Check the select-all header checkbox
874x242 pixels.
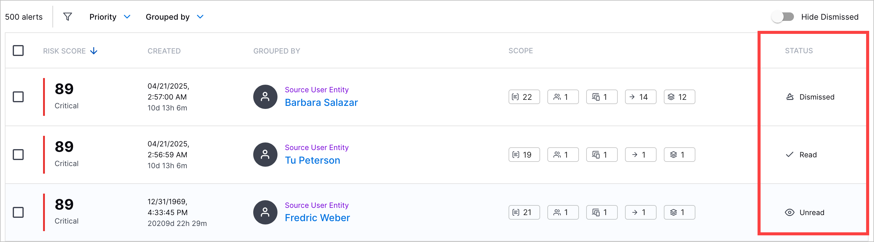point(18,51)
